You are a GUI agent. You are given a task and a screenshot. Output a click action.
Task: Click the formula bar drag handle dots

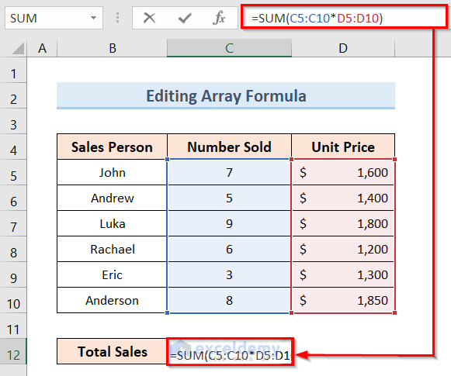click(117, 18)
